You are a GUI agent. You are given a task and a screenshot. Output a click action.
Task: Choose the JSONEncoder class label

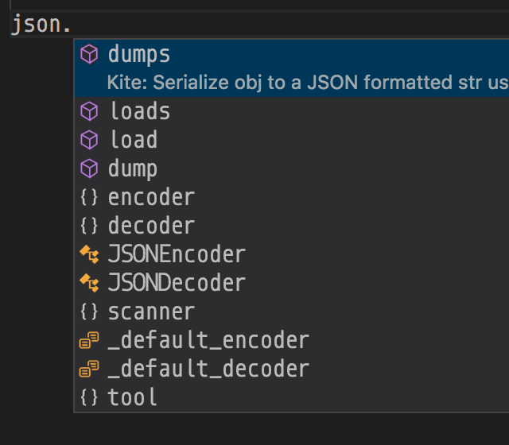(177, 254)
